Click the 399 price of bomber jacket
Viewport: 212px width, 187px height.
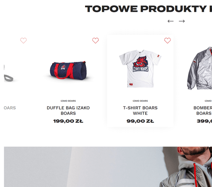[x=204, y=121]
